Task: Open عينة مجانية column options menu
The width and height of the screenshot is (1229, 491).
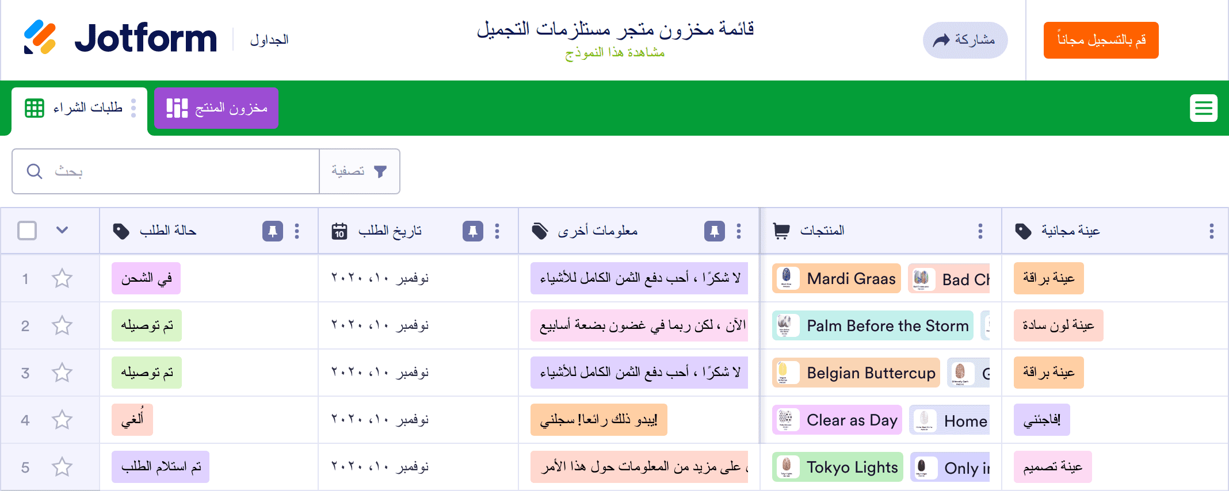Action: [x=1211, y=231]
